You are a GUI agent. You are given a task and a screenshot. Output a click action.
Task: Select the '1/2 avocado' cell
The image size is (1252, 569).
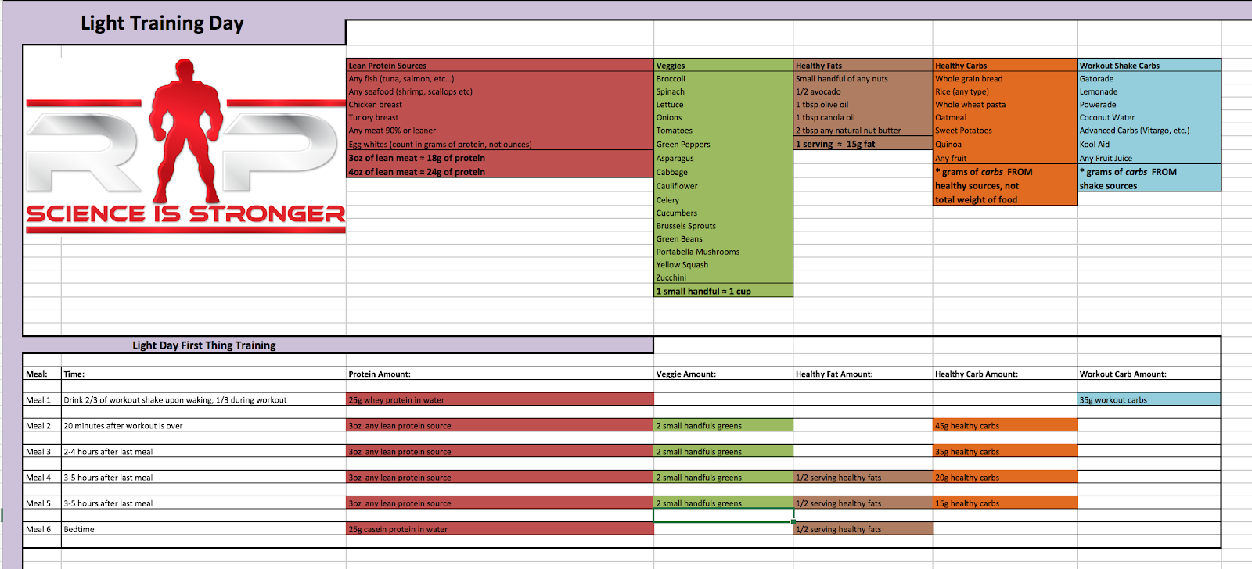click(x=863, y=91)
